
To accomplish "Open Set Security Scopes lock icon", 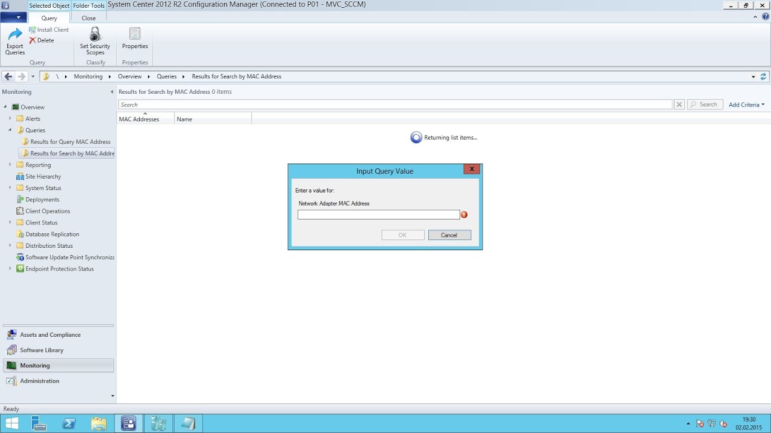I will 95,41.
